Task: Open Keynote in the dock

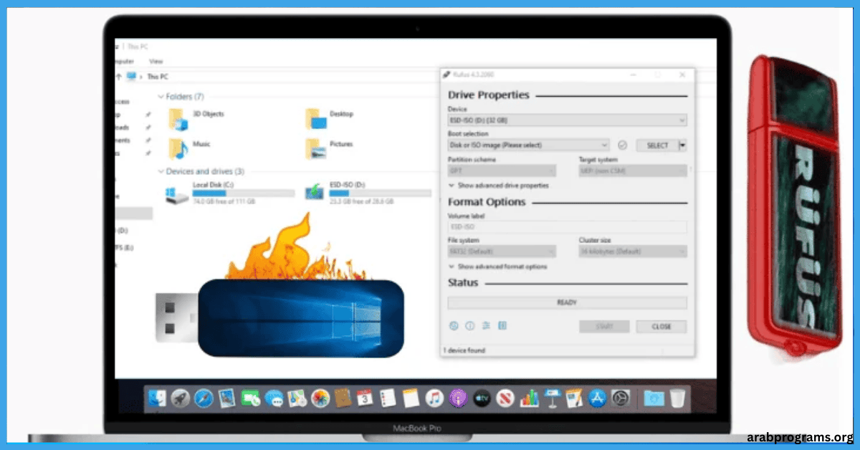Action: pyautogui.click(x=552, y=398)
